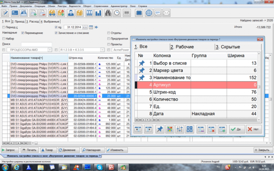Viewport: 274px width, 171px height.
Task: Confirm with the 'Да' button
Action: point(237,129)
